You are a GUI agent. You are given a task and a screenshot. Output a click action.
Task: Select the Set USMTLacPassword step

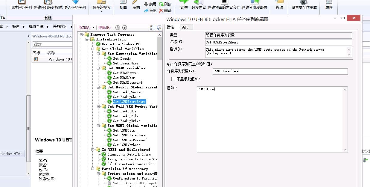point(130,140)
